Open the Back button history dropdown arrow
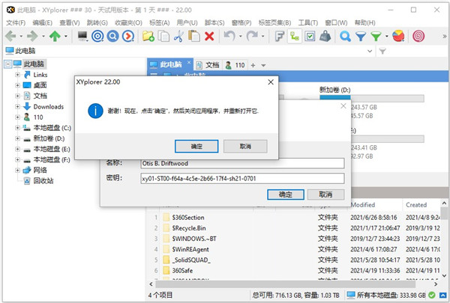Image resolution: width=450 pixels, height=303 pixels. tap(21, 37)
